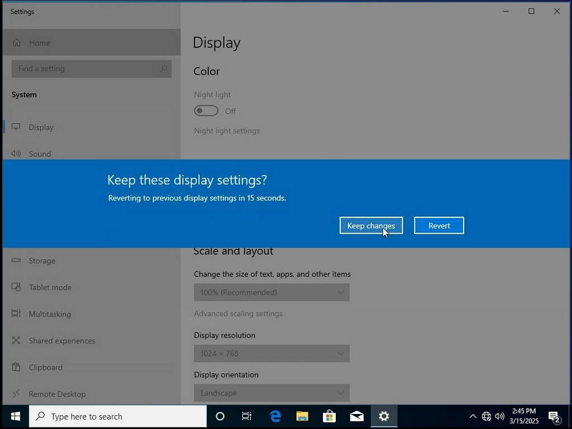
Task: Open Advanced scaling settings link
Action: coord(238,313)
